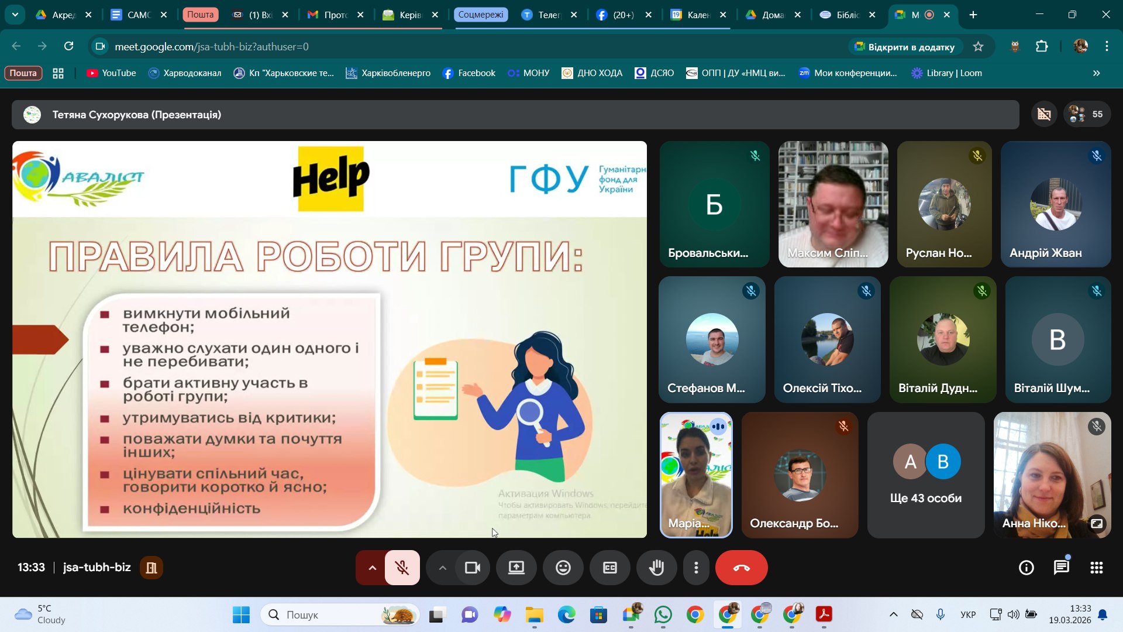Open WhatsApp from the taskbar
This screenshot has width=1123, height=632.
663,614
